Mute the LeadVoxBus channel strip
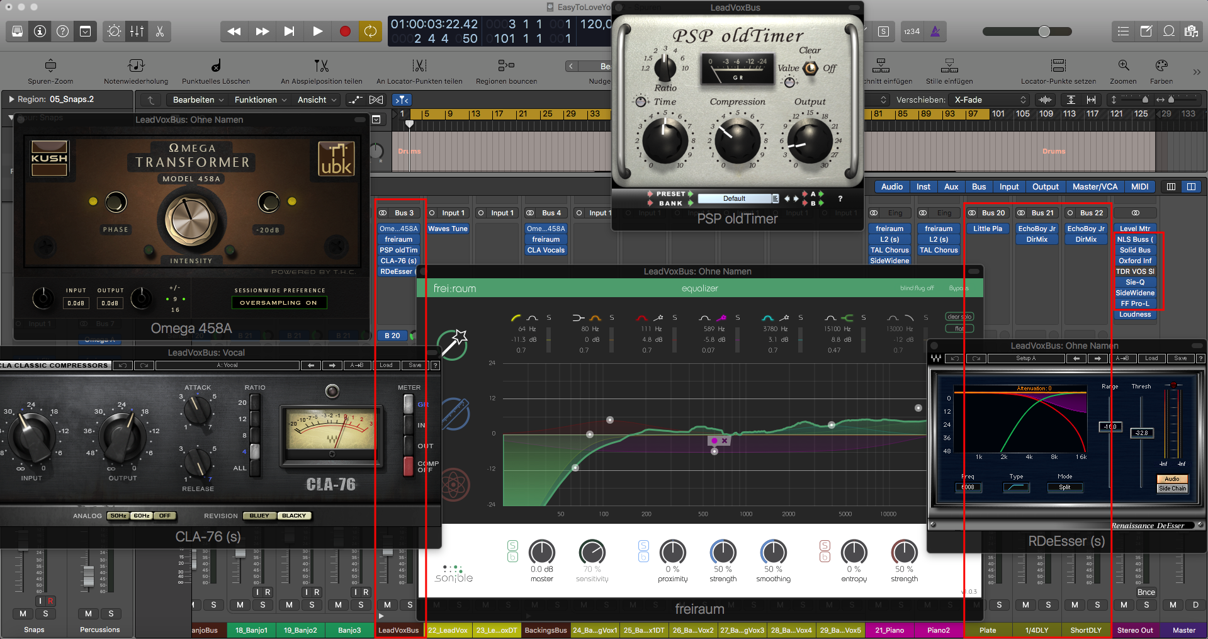This screenshot has height=639, width=1208. pos(387,605)
